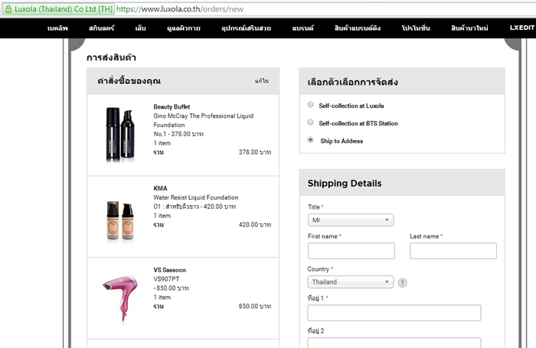Click the แก้ไข edit order link
Image resolution: width=536 pixels, height=348 pixels.
262,80
